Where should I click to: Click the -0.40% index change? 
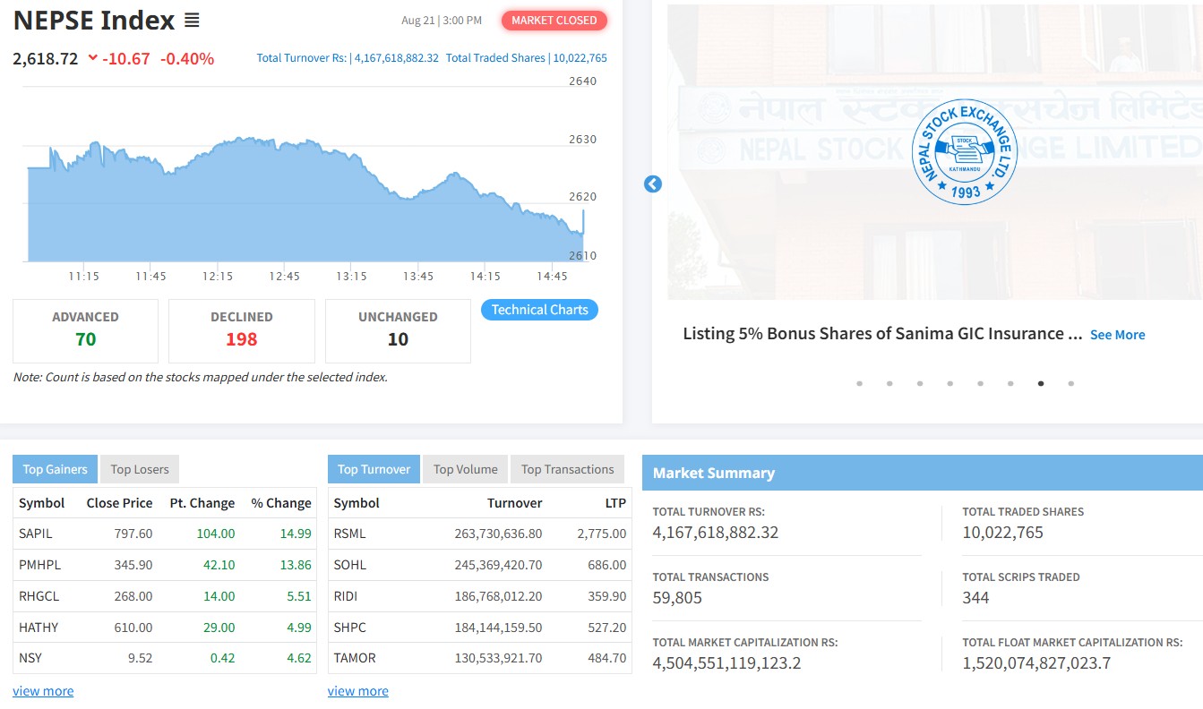[x=187, y=59]
